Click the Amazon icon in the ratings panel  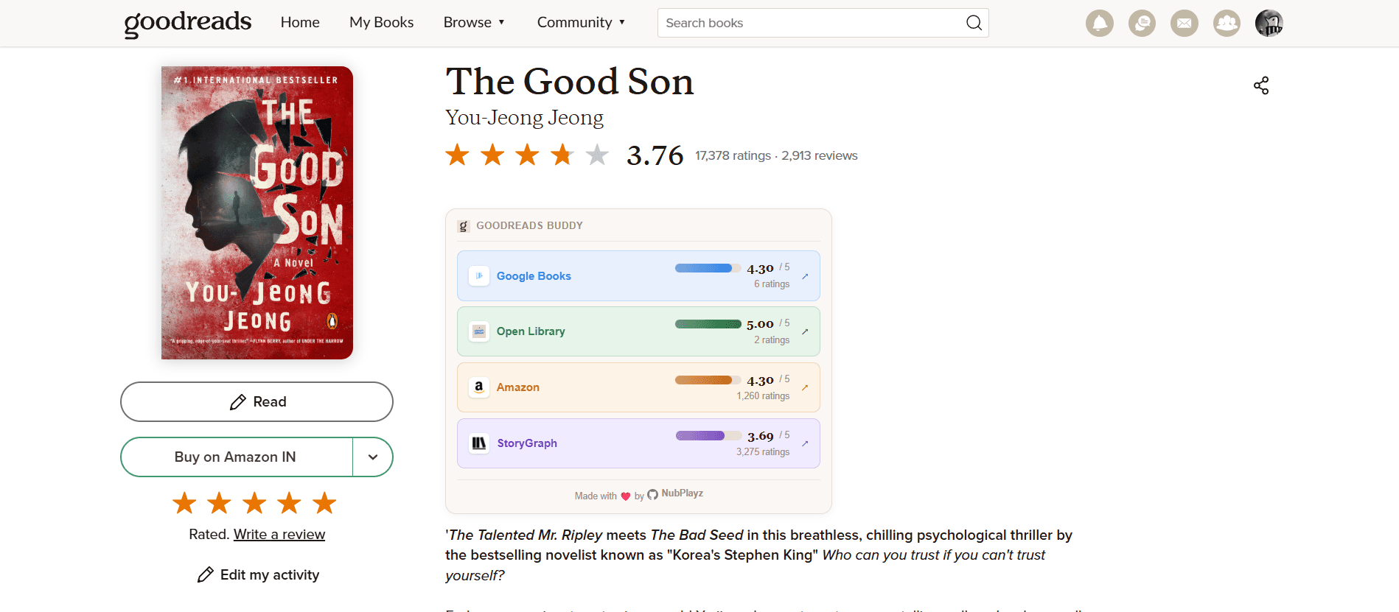coord(478,387)
